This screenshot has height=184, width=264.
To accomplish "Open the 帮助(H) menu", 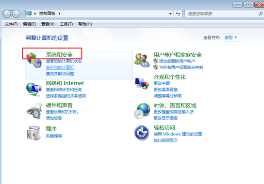I will 85,24.
